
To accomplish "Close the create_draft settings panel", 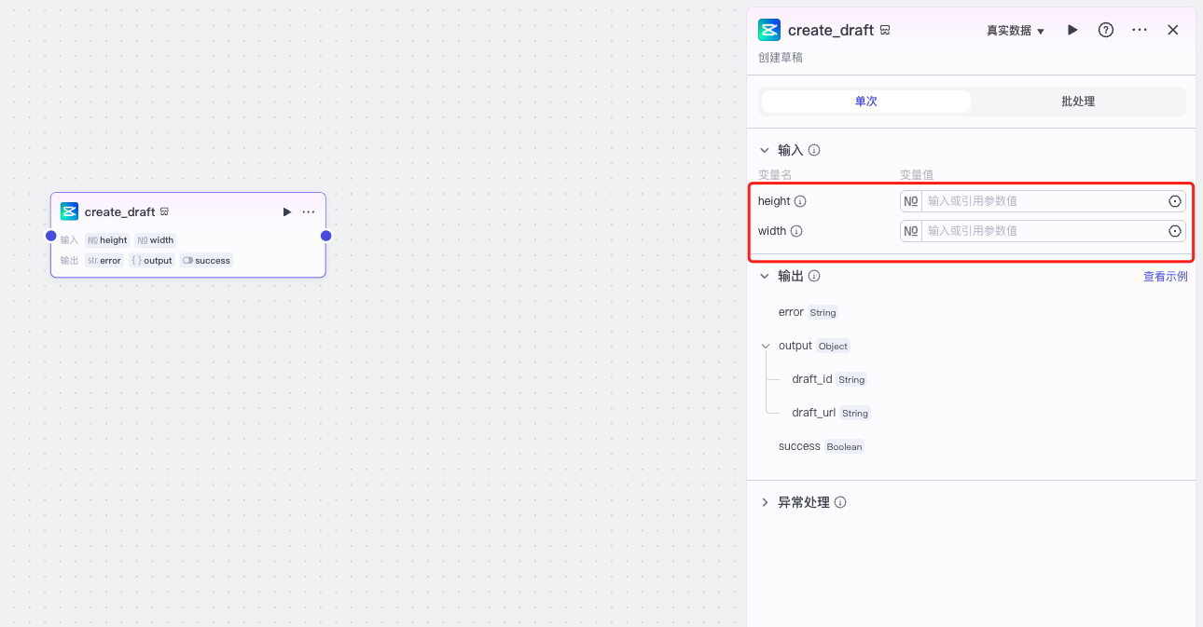I will 1173,30.
